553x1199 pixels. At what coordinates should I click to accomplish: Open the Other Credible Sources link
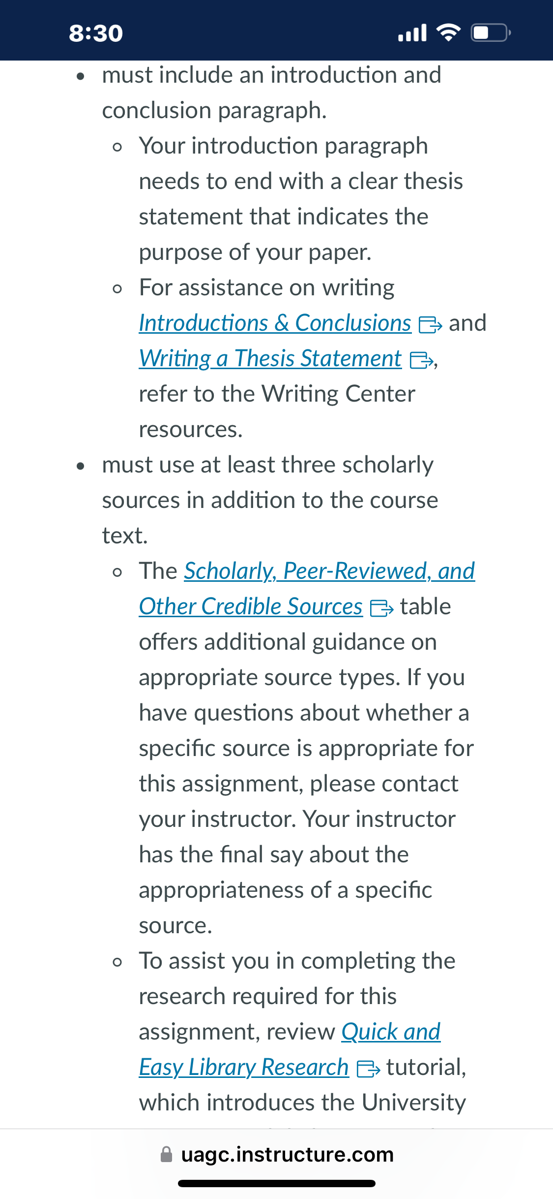coord(251,607)
